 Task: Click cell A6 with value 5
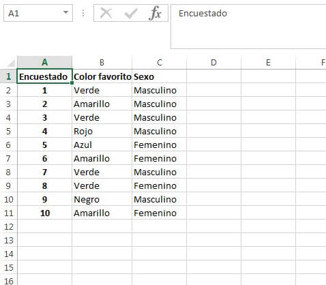(45, 145)
